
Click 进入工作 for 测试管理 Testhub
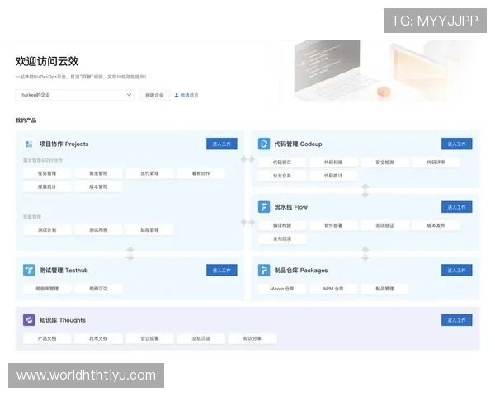coord(222,271)
